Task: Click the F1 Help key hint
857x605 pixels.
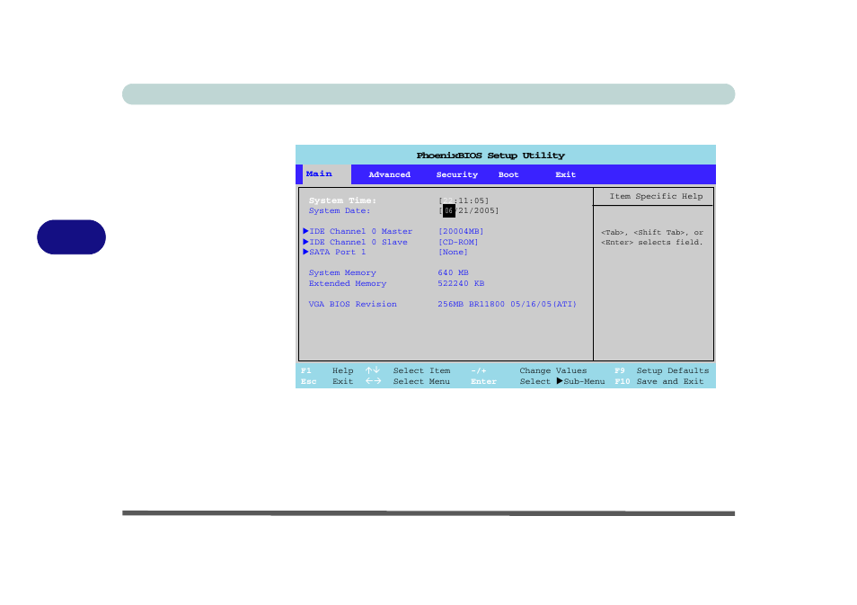Action: [327, 371]
